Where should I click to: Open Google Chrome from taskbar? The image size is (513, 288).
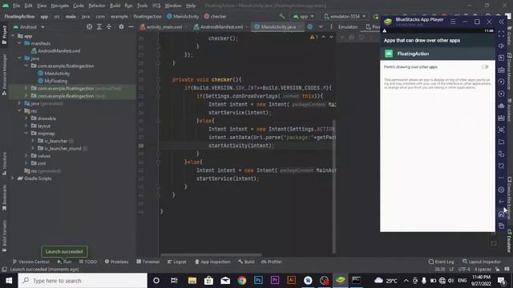[242, 281]
